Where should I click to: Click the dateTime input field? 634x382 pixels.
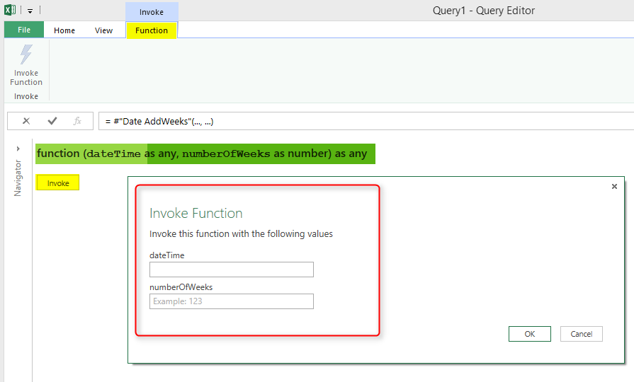[x=231, y=270]
